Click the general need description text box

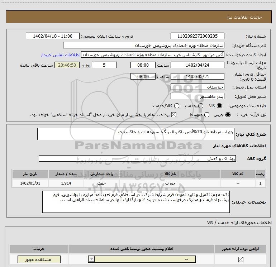click(136, 134)
